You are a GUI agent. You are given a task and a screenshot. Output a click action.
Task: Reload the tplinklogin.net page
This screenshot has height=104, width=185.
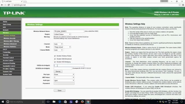9,5
